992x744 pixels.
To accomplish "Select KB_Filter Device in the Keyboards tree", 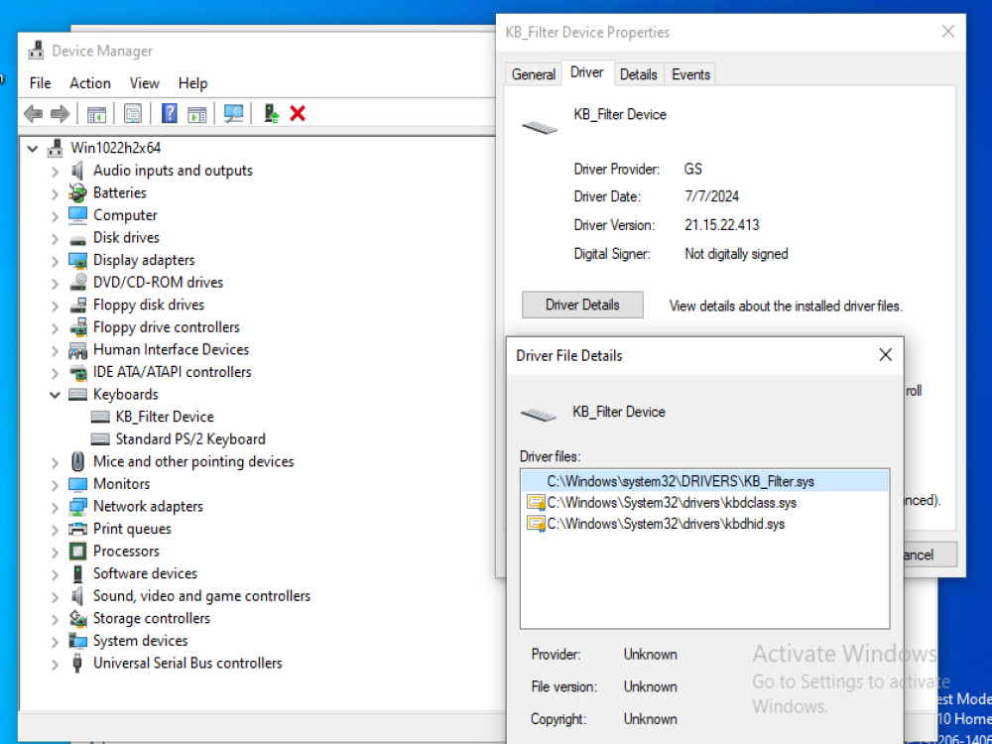I will tap(165, 417).
